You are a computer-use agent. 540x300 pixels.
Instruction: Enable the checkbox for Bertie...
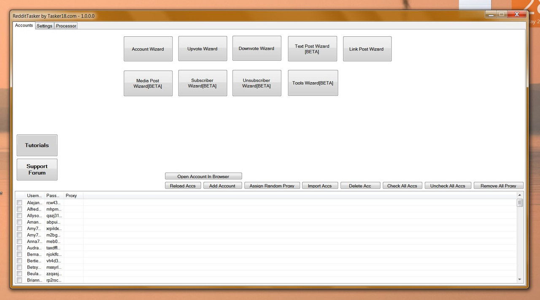pyautogui.click(x=19, y=261)
